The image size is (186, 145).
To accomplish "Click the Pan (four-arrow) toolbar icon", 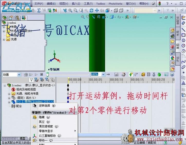I will point(97,11).
